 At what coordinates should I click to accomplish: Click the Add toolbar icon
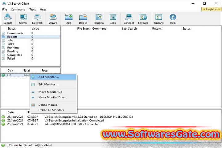tap(69, 19)
